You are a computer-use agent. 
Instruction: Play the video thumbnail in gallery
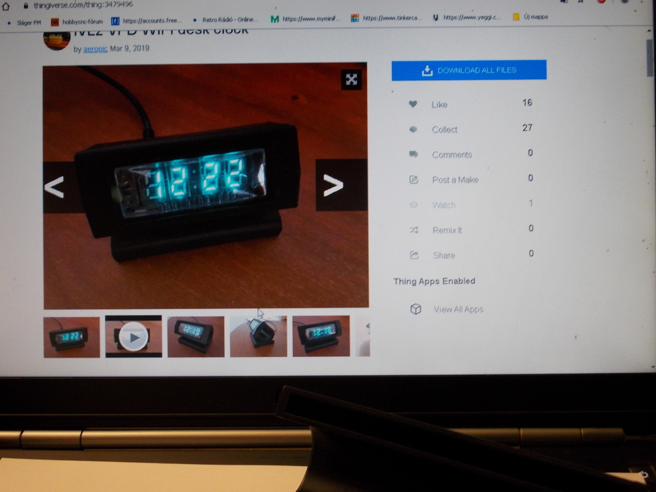pyautogui.click(x=134, y=337)
